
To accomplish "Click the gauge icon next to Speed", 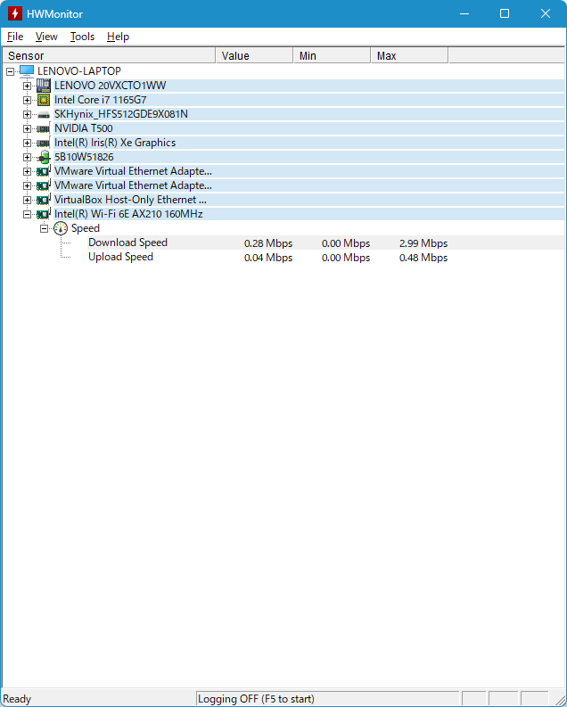I will pyautogui.click(x=61, y=228).
